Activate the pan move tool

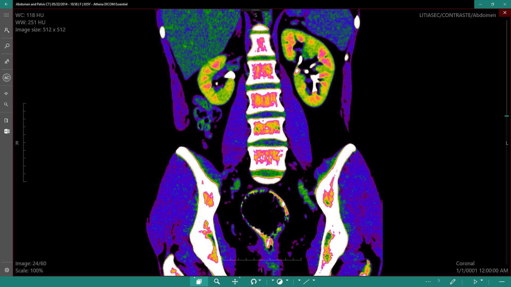click(x=235, y=282)
